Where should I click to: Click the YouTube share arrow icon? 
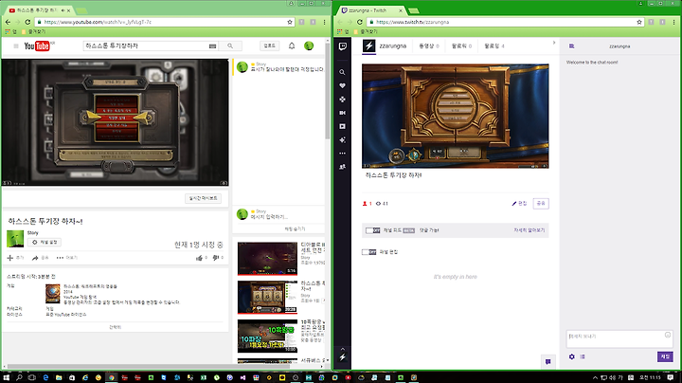pyautogui.click(x=35, y=258)
